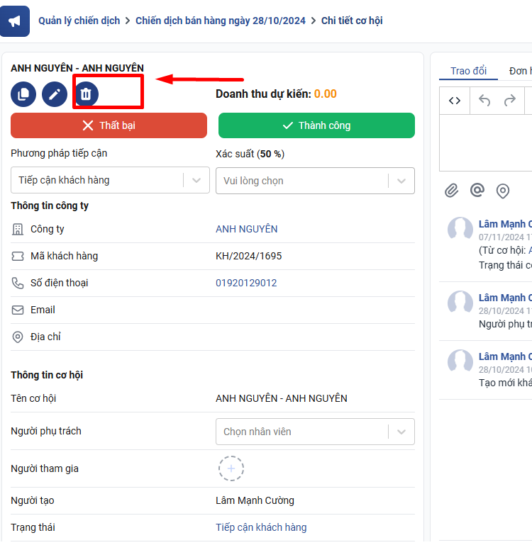Screen dimensions: 532x545
Task: Click inside the comment editor text area
Action: (486, 142)
